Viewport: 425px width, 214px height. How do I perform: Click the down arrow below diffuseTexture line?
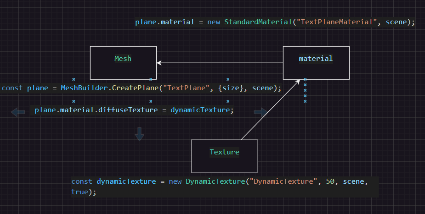[x=140, y=134]
